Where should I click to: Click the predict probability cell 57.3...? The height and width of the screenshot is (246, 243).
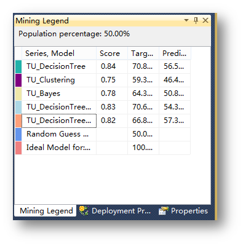tap(175, 121)
